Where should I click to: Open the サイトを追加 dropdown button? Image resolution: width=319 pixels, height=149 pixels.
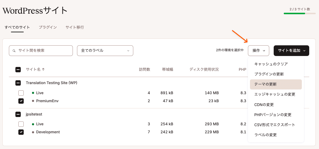point(291,50)
